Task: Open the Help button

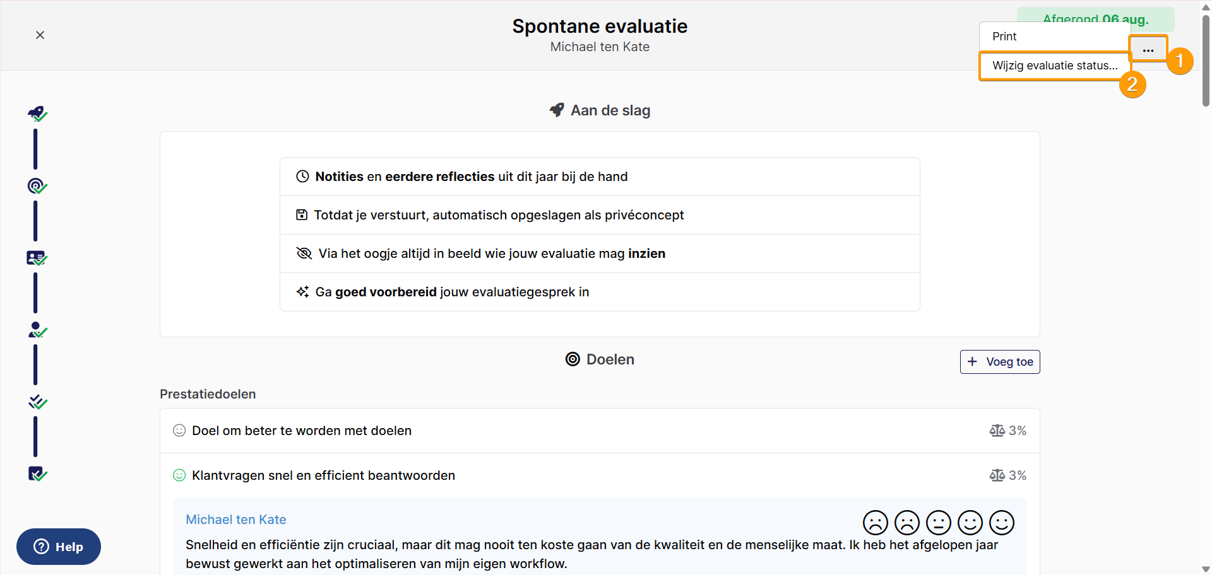Action: coord(59,547)
